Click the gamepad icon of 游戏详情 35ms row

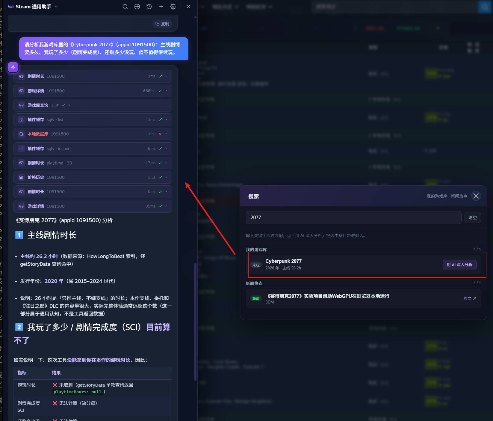(x=21, y=206)
